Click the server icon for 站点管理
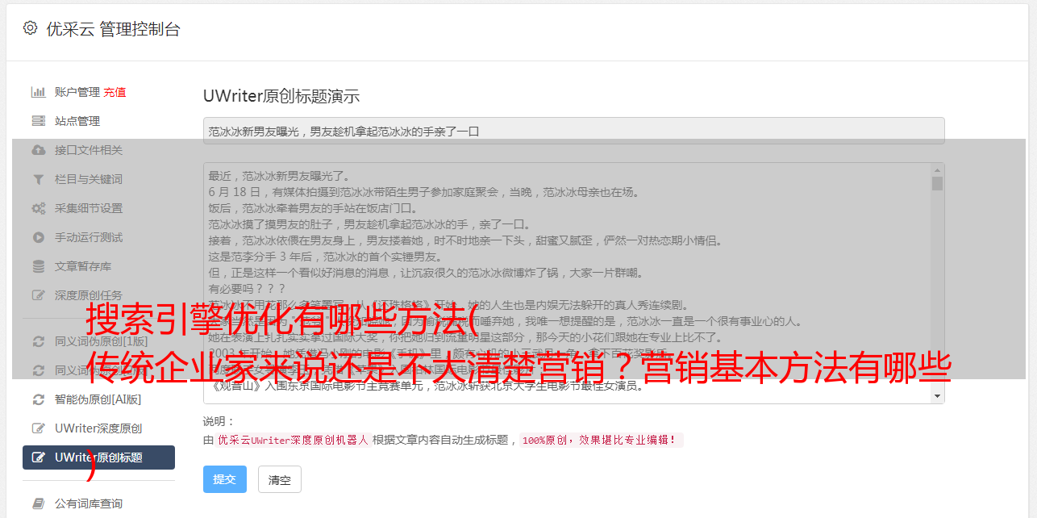Screen dimensions: 1037x518 tap(38, 121)
